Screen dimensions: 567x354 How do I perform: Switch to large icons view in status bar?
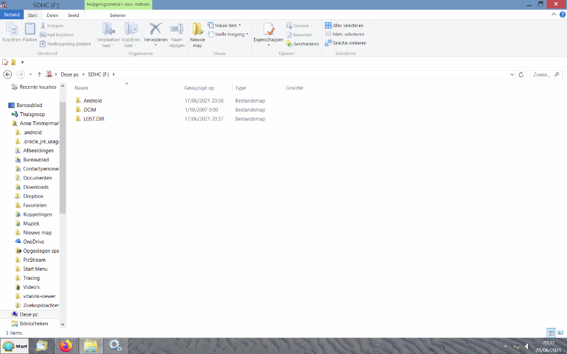560,332
